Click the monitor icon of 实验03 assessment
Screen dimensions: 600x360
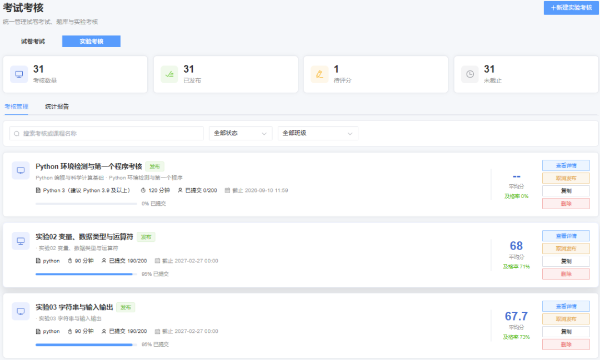point(21,311)
